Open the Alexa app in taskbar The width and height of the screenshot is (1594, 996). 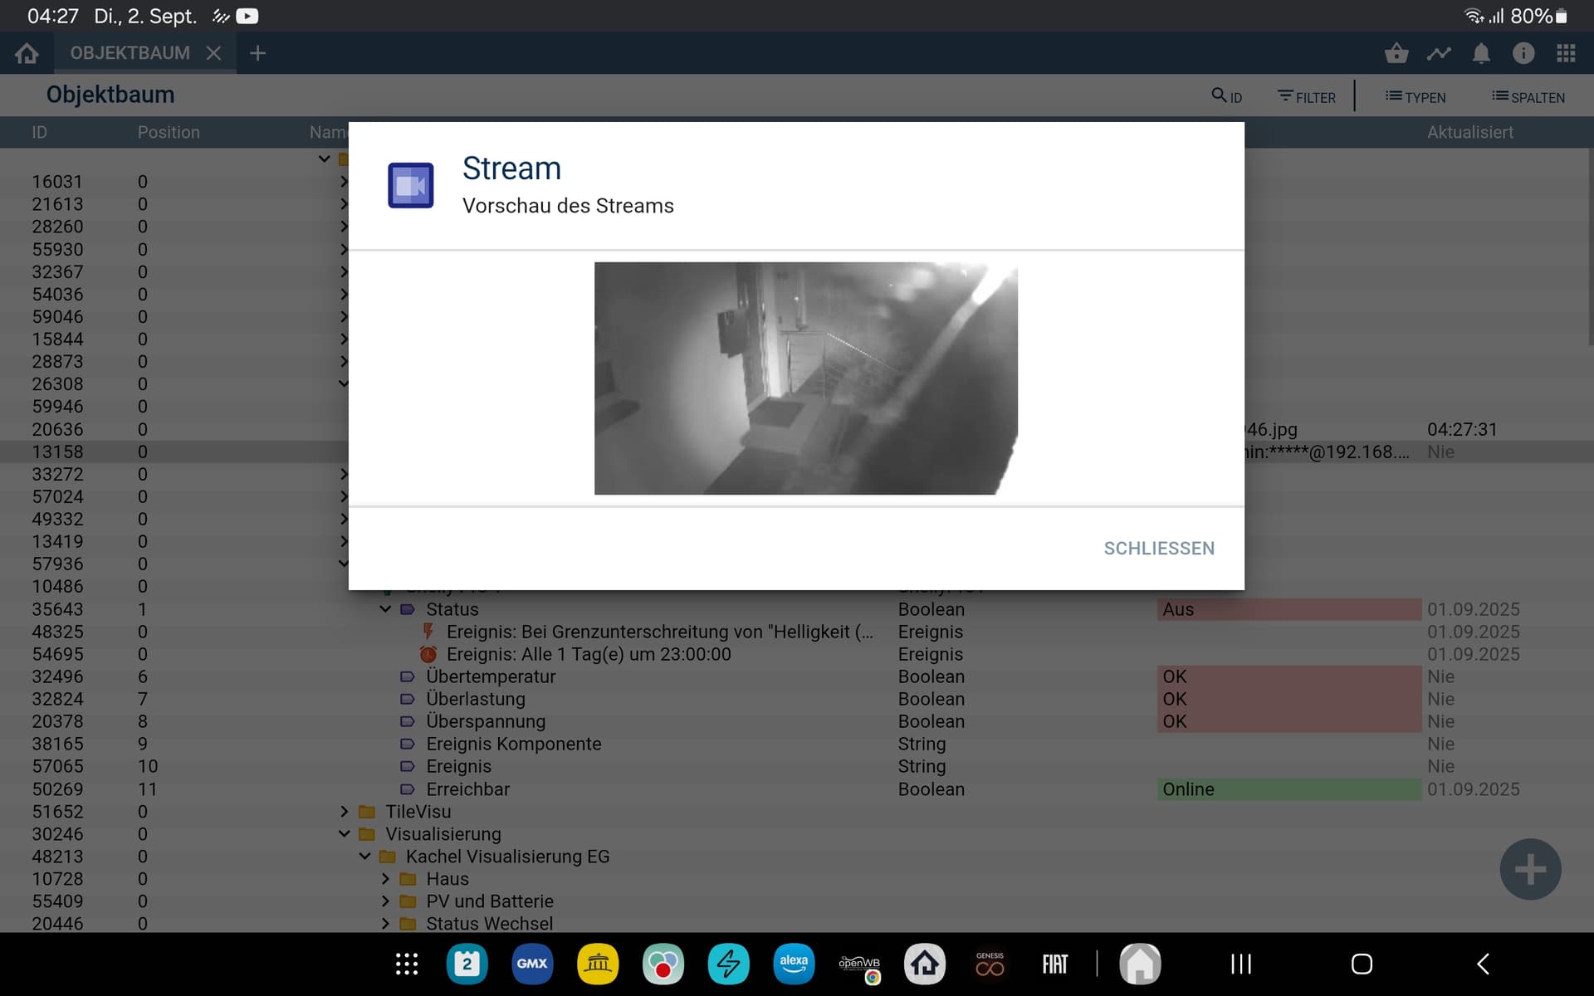(x=794, y=964)
